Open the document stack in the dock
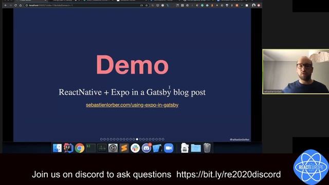The image size is (329, 185). click(x=185, y=148)
